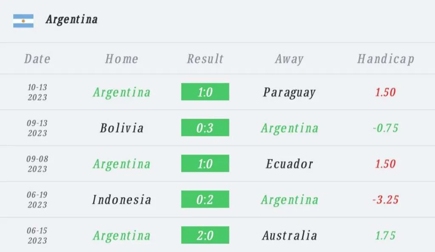Click the 1.75 handicap value
The image size is (435, 252).
(x=385, y=235)
